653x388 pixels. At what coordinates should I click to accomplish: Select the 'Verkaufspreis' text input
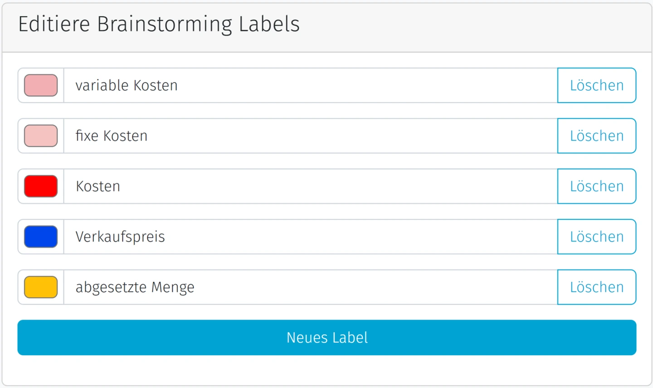click(310, 237)
